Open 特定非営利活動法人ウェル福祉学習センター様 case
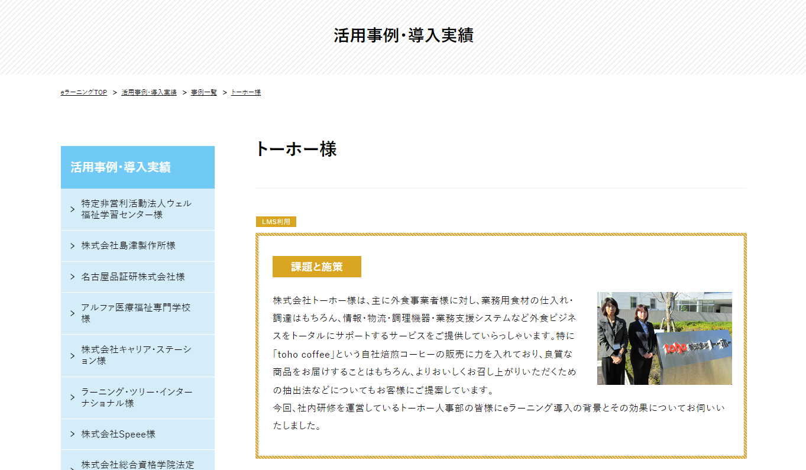 [137, 209]
